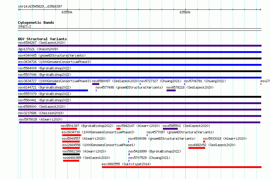Click the red bar under nsv6481989
The height and width of the screenshot is (179, 270).
tap(71, 161)
